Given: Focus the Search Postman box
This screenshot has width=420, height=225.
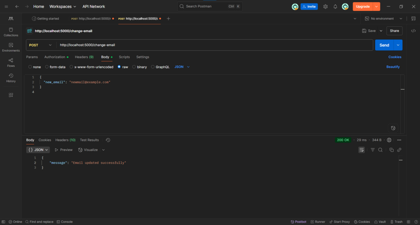Looking at the screenshot, I should coord(210,6).
